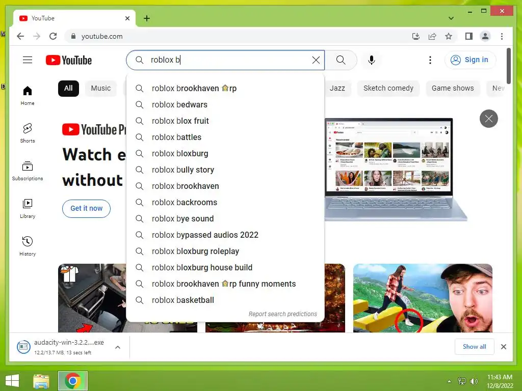Select the Jazz filter chip
This screenshot has height=391, width=522.
pos(337,89)
